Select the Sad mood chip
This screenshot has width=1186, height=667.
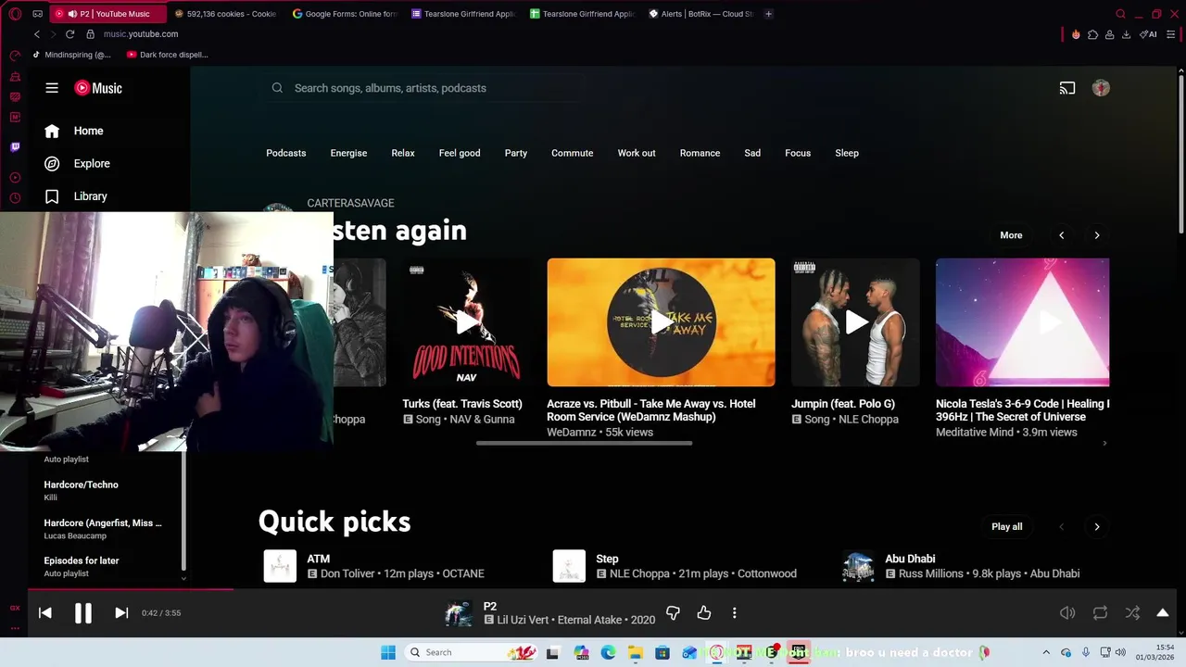point(752,153)
